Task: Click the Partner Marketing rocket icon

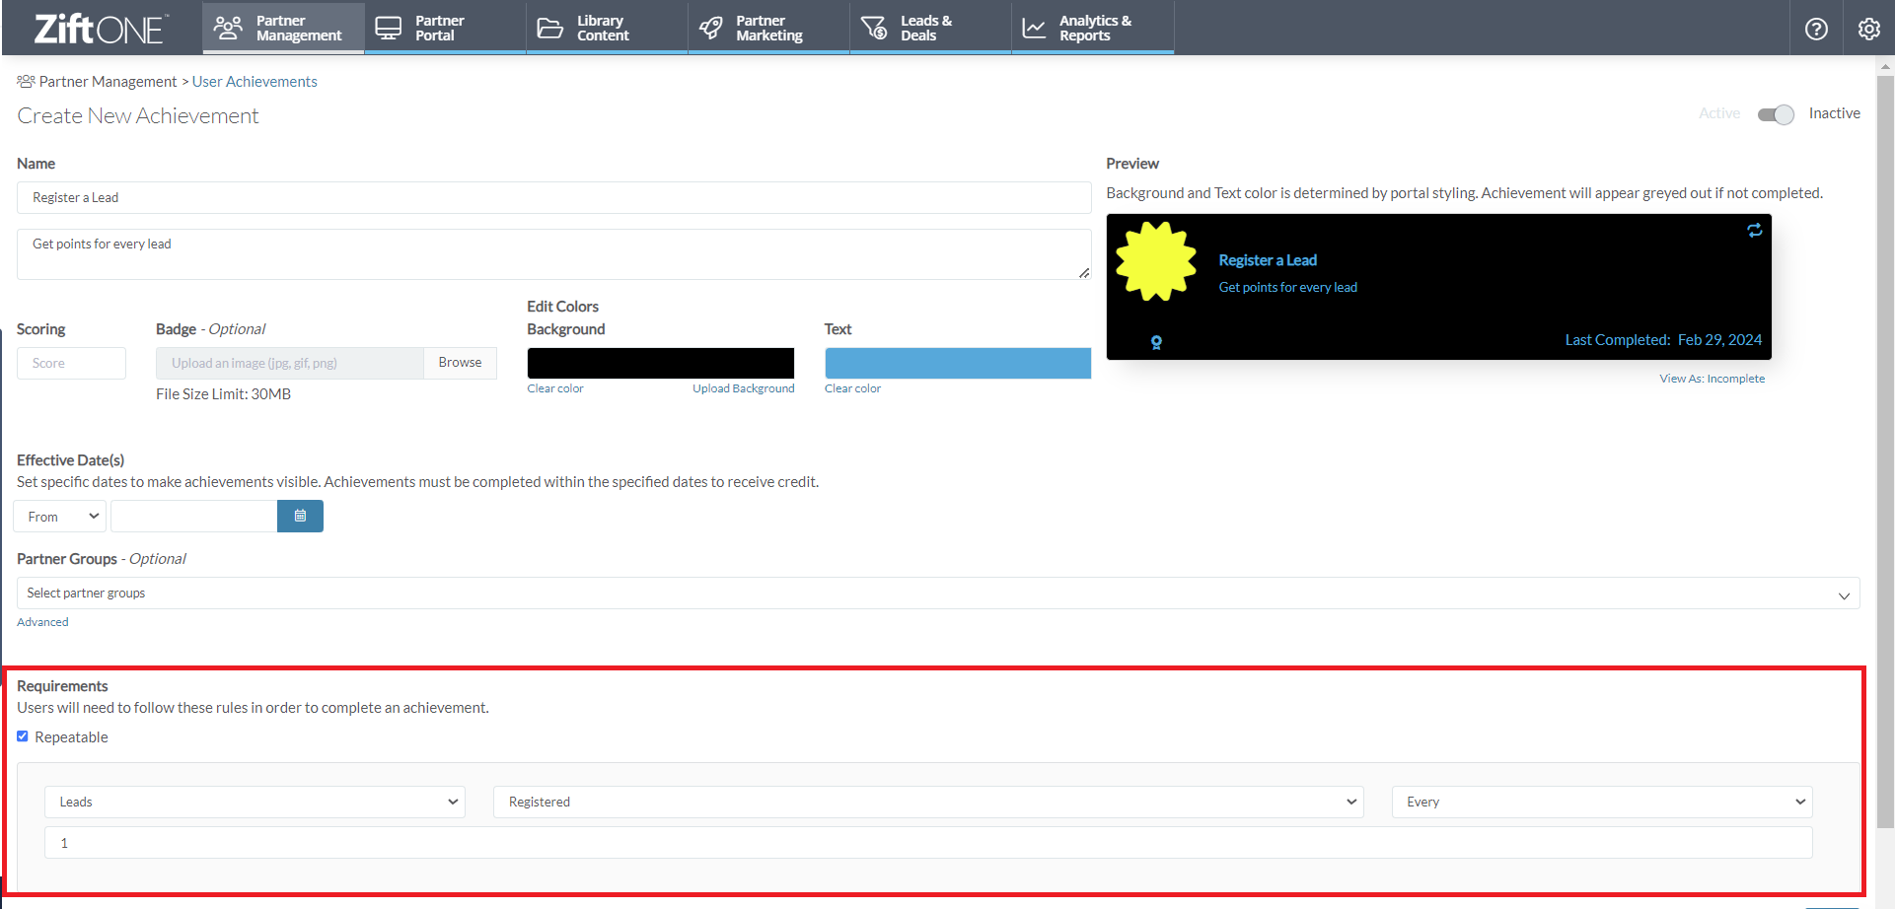Action: click(x=710, y=28)
